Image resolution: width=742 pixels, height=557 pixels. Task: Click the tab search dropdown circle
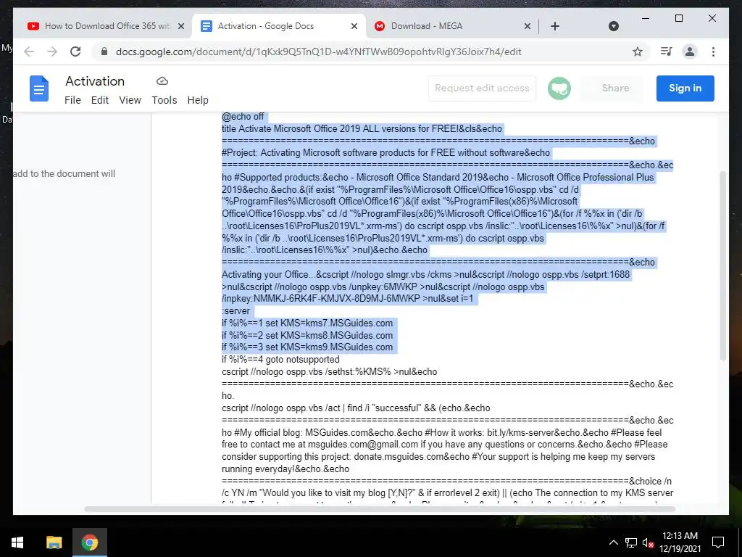point(613,26)
